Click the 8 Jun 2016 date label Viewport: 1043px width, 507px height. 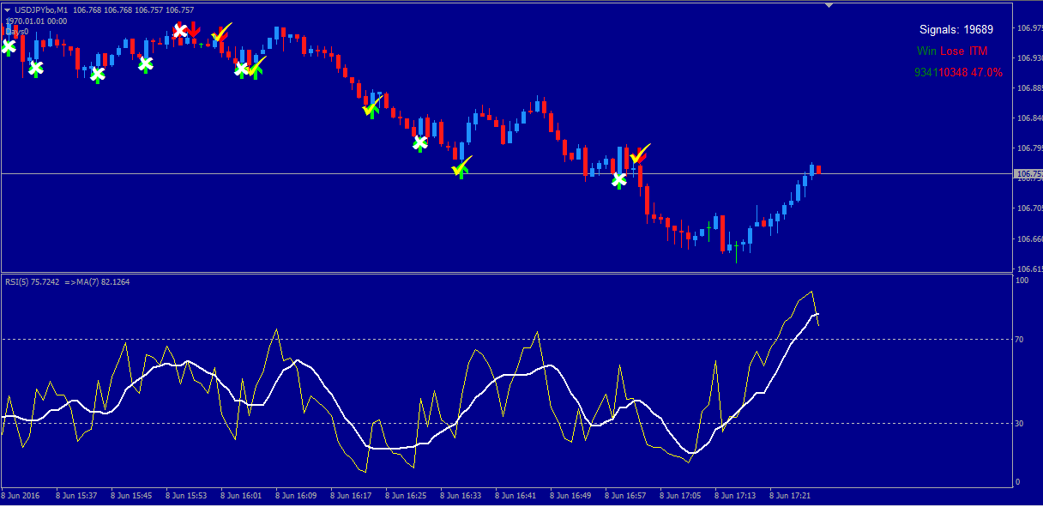click(21, 496)
